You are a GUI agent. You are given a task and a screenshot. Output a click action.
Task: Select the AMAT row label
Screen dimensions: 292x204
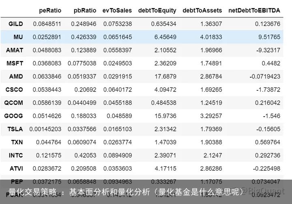[15, 50]
